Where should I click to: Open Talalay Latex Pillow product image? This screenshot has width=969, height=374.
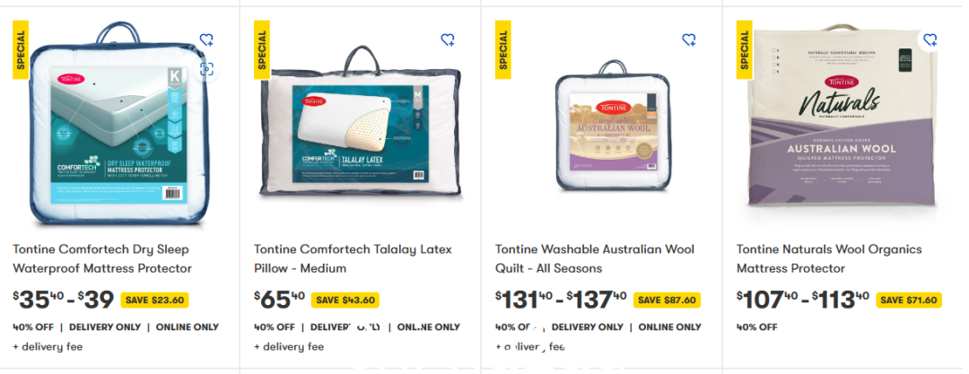pos(361,124)
